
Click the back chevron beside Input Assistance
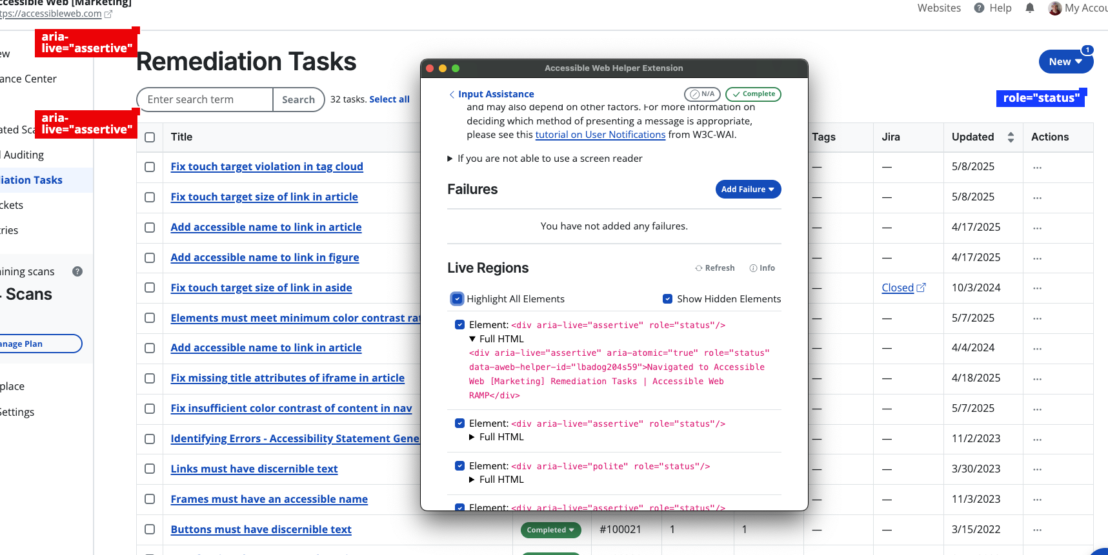452,94
